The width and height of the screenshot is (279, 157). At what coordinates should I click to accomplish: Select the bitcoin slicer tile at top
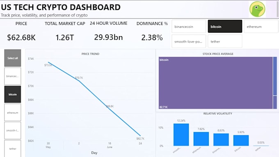tap(225, 26)
